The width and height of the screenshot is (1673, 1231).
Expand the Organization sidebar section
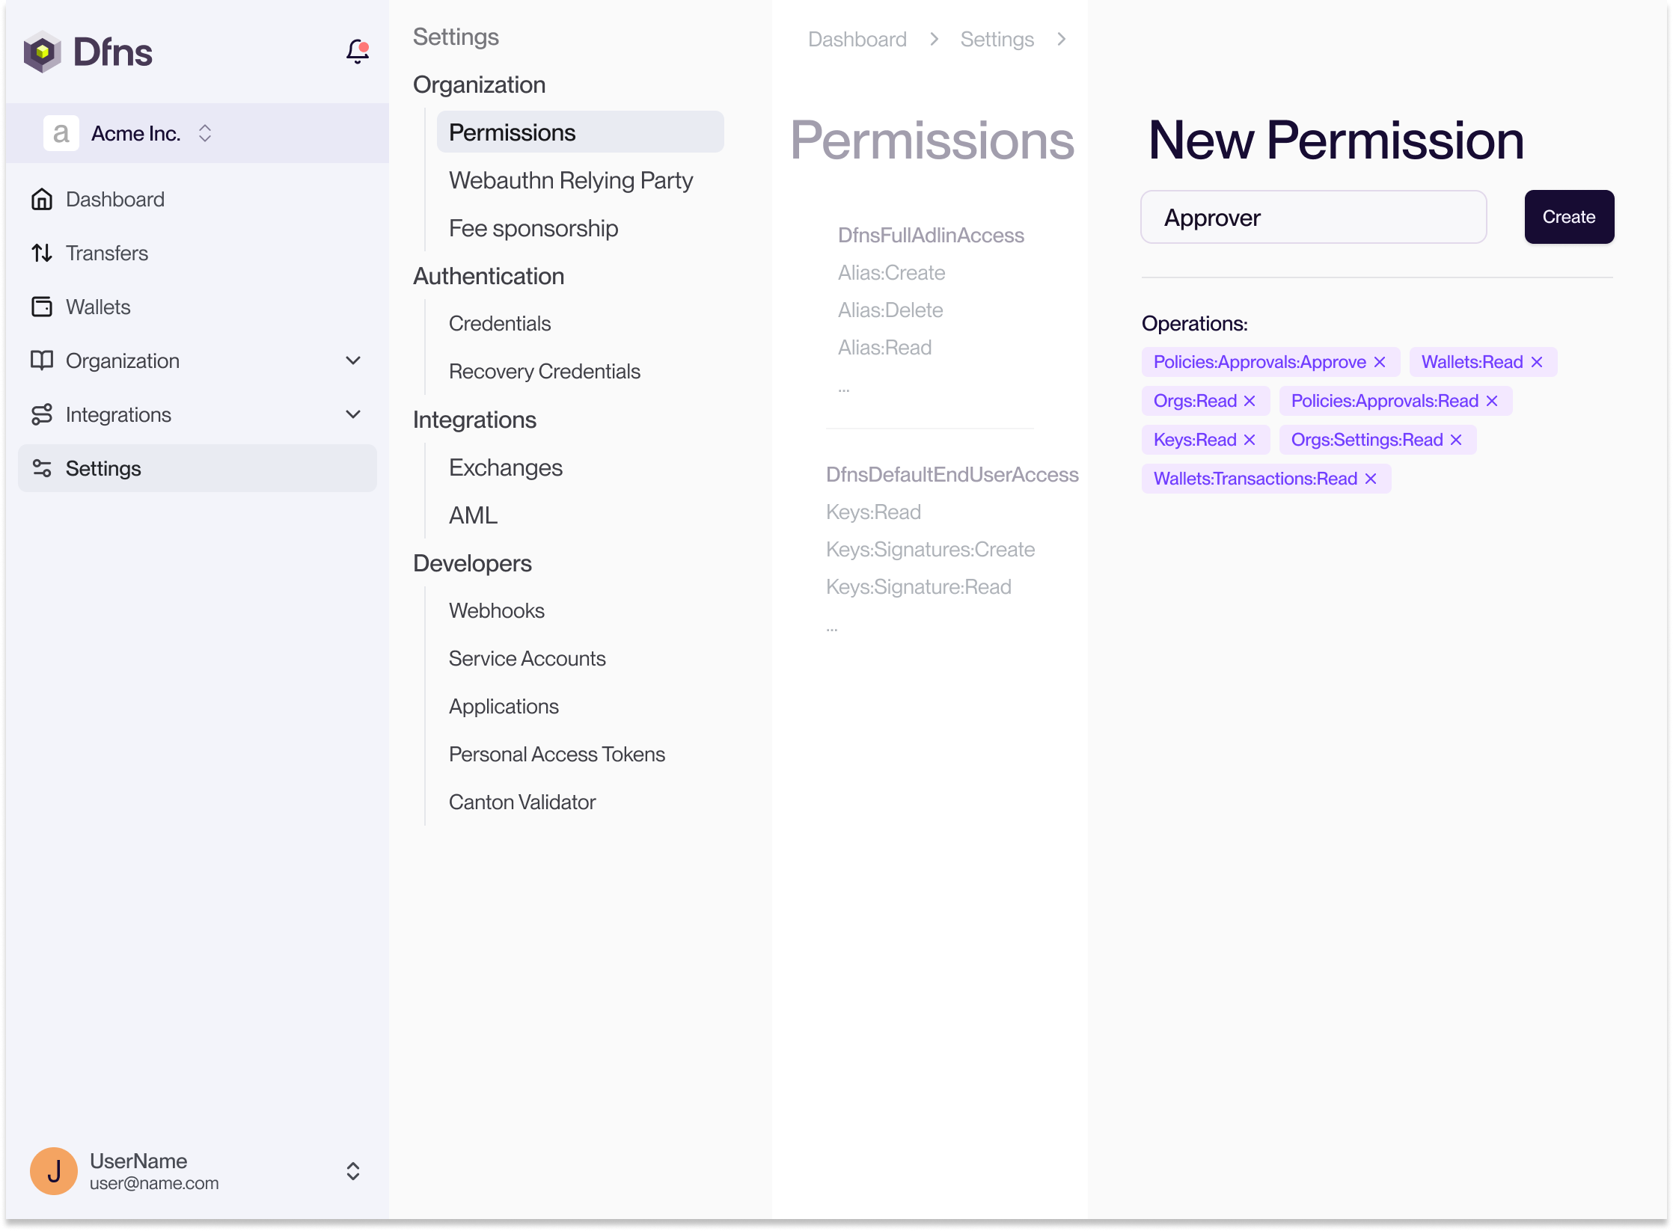pyautogui.click(x=353, y=361)
